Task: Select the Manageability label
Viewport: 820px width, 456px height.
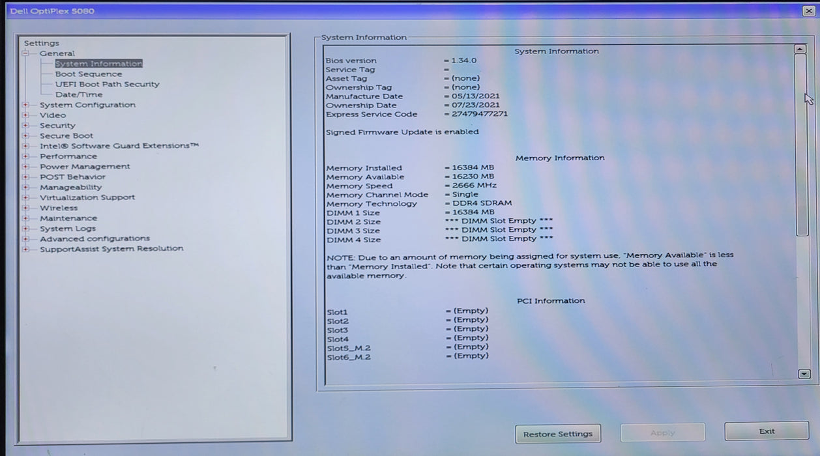Action: pyautogui.click(x=70, y=188)
